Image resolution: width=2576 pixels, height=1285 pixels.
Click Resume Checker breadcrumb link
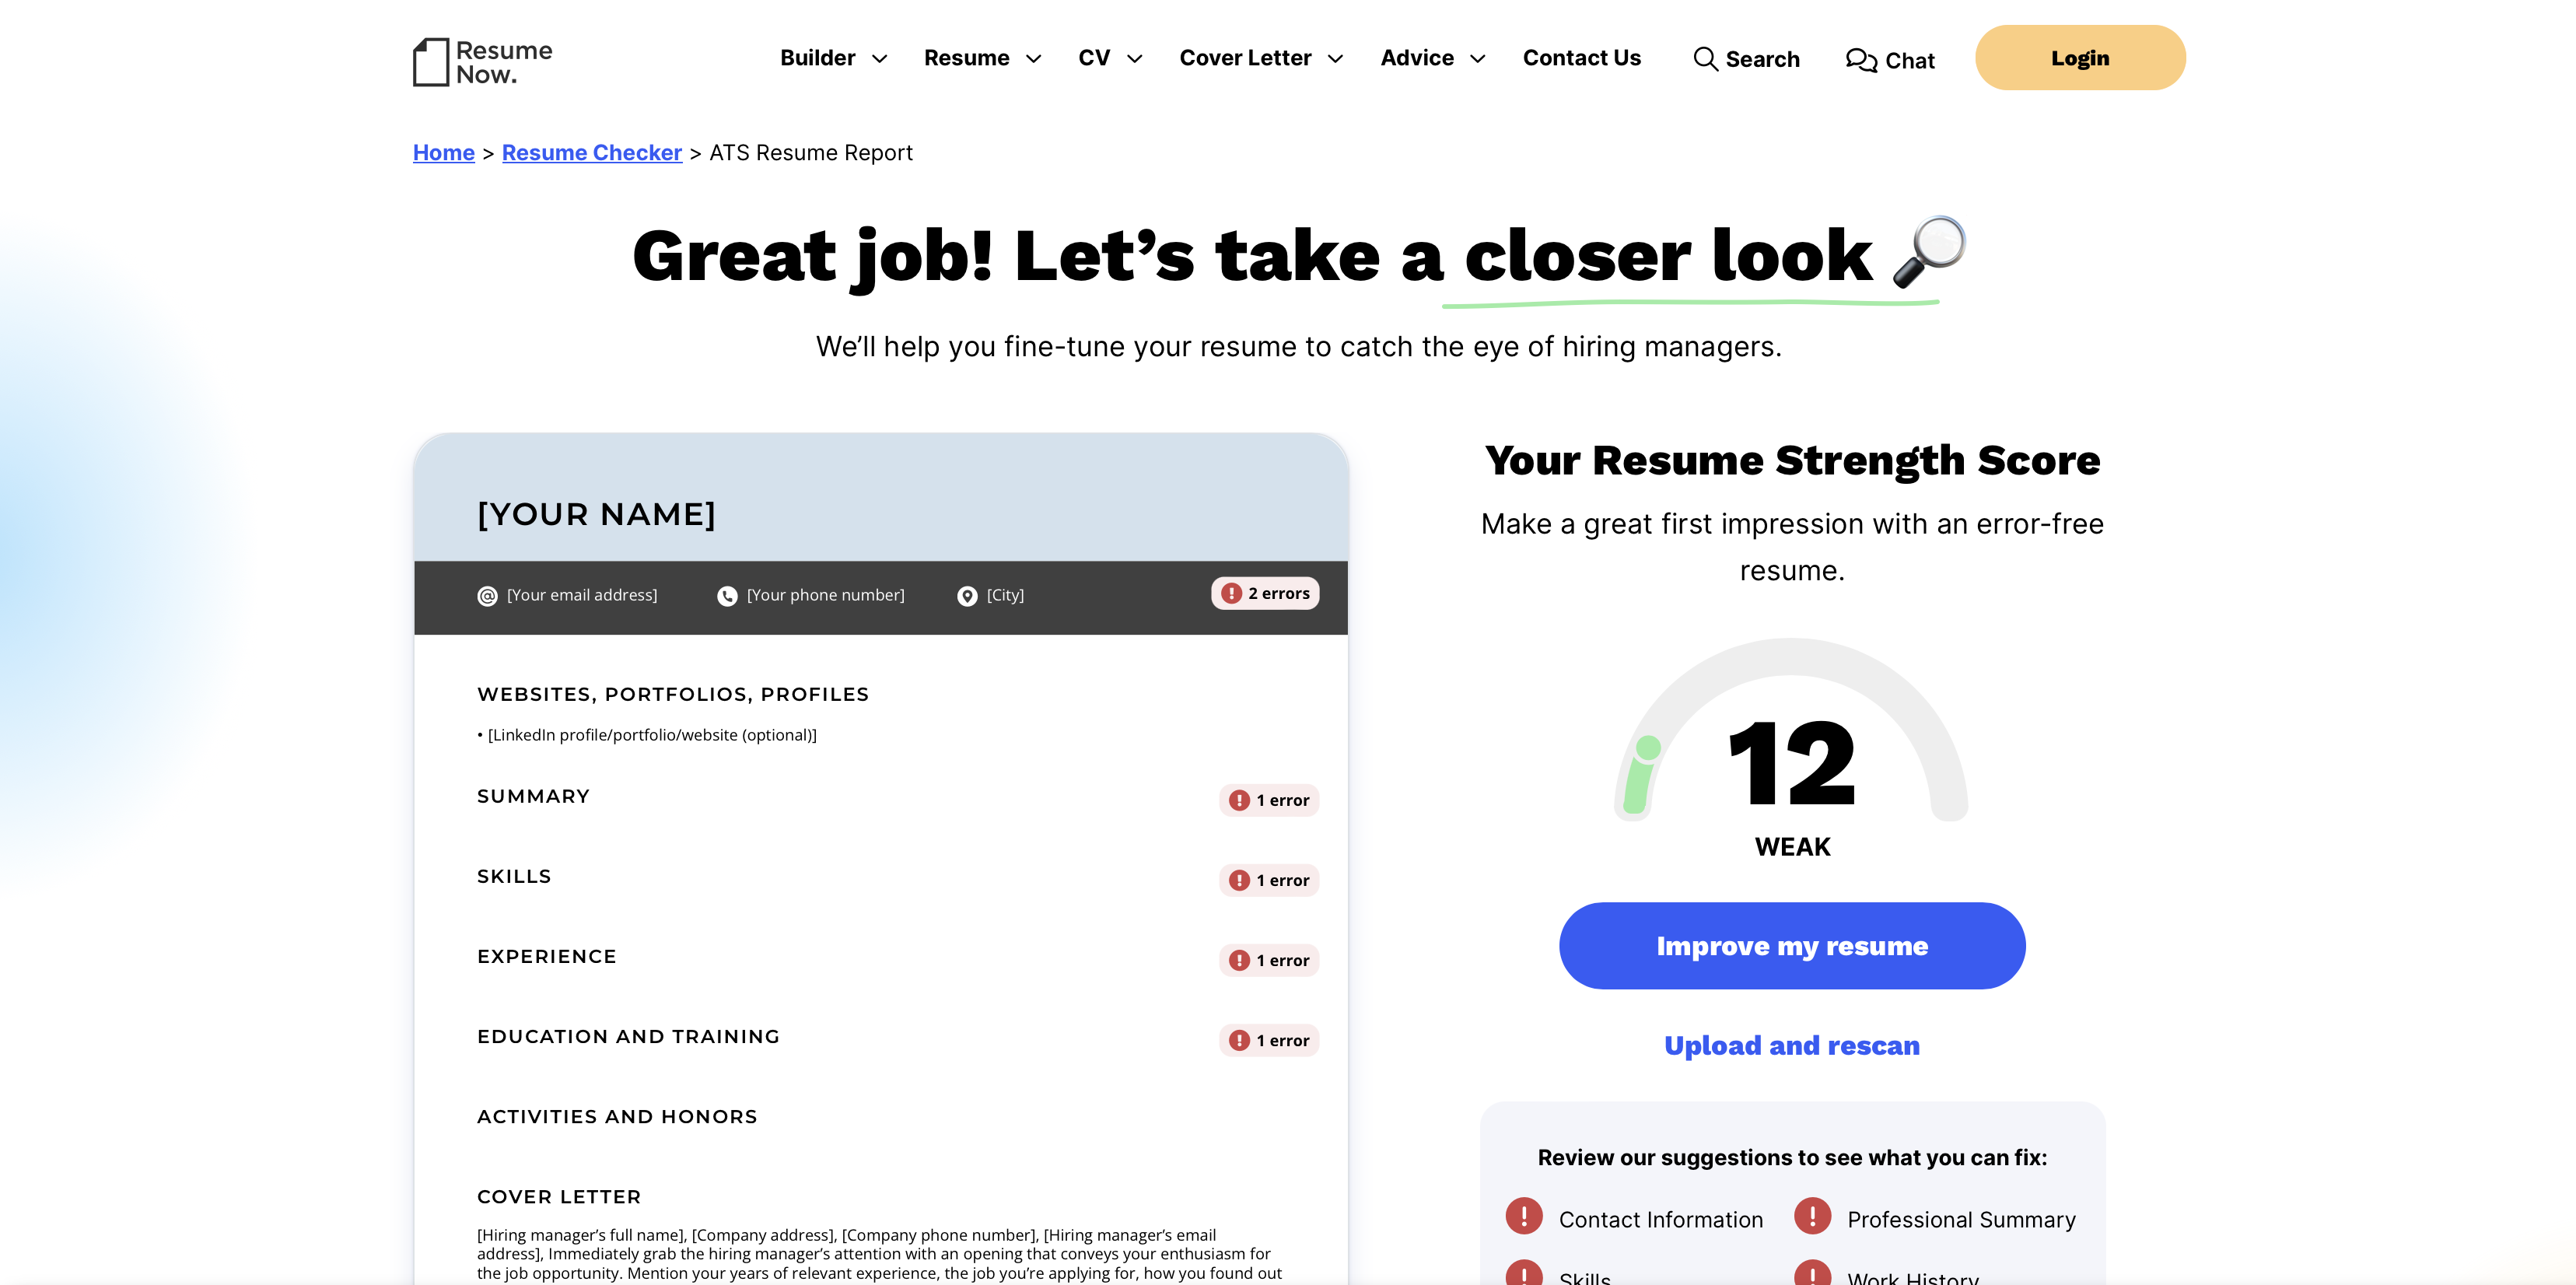pyautogui.click(x=591, y=151)
